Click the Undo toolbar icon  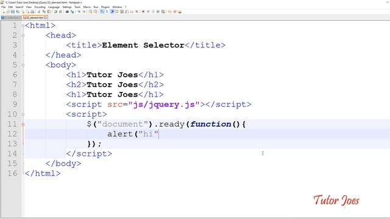click(55, 12)
